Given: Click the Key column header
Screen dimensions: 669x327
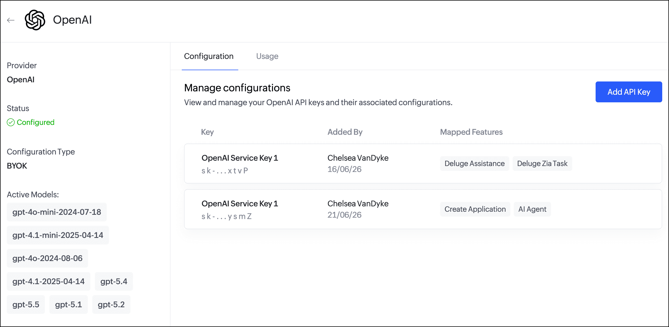Looking at the screenshot, I should click(207, 132).
